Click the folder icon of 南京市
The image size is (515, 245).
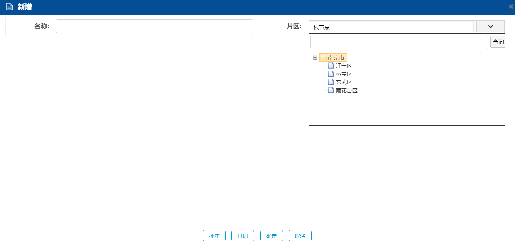323,58
